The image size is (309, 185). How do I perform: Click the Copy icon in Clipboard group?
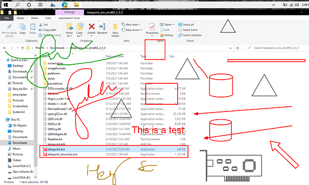23,27
